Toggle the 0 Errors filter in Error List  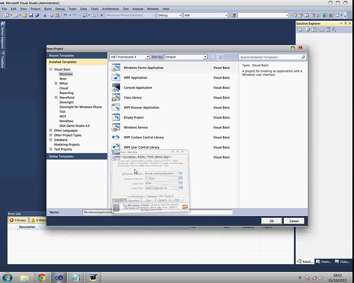pyautogui.click(x=18, y=220)
